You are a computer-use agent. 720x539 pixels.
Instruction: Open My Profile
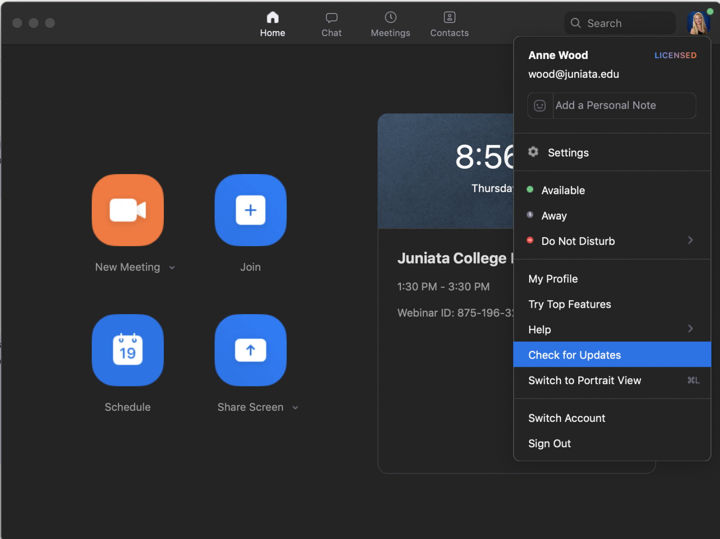tap(612, 279)
